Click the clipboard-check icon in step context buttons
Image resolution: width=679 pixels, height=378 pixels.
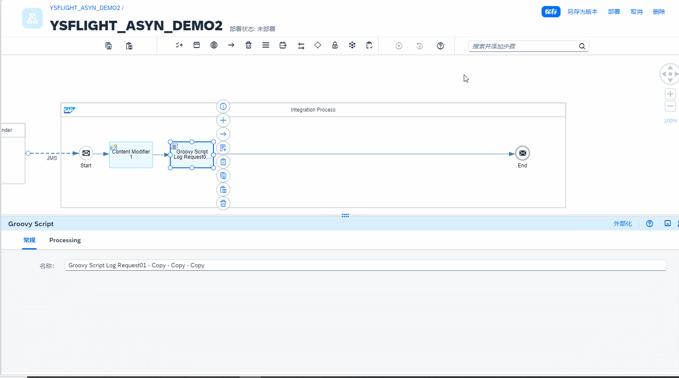(x=223, y=162)
